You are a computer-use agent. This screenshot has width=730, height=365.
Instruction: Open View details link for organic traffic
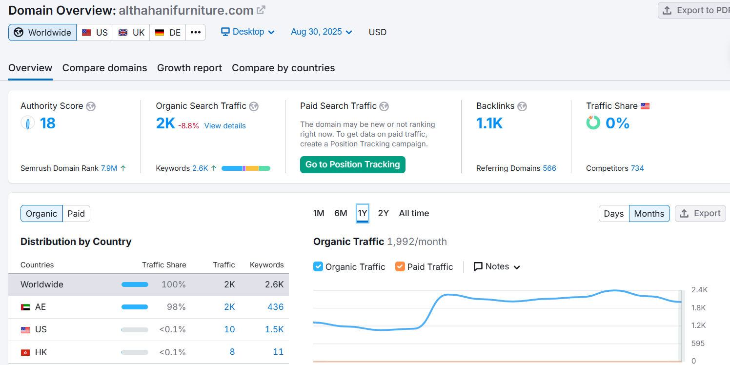[x=225, y=126]
